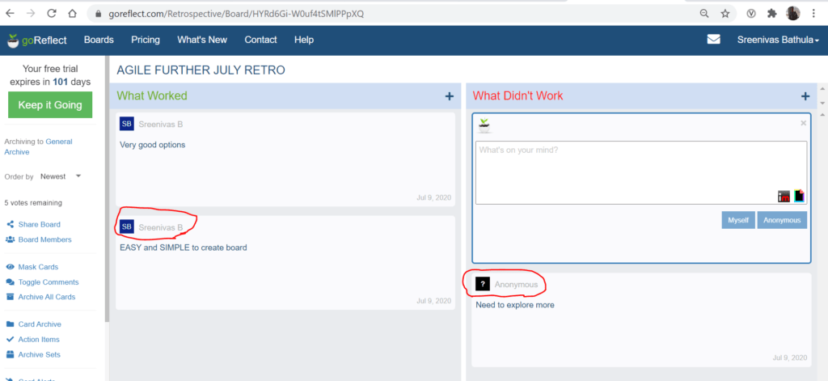Click the red image insert icon
The width and height of the screenshot is (828, 381).
[784, 196]
